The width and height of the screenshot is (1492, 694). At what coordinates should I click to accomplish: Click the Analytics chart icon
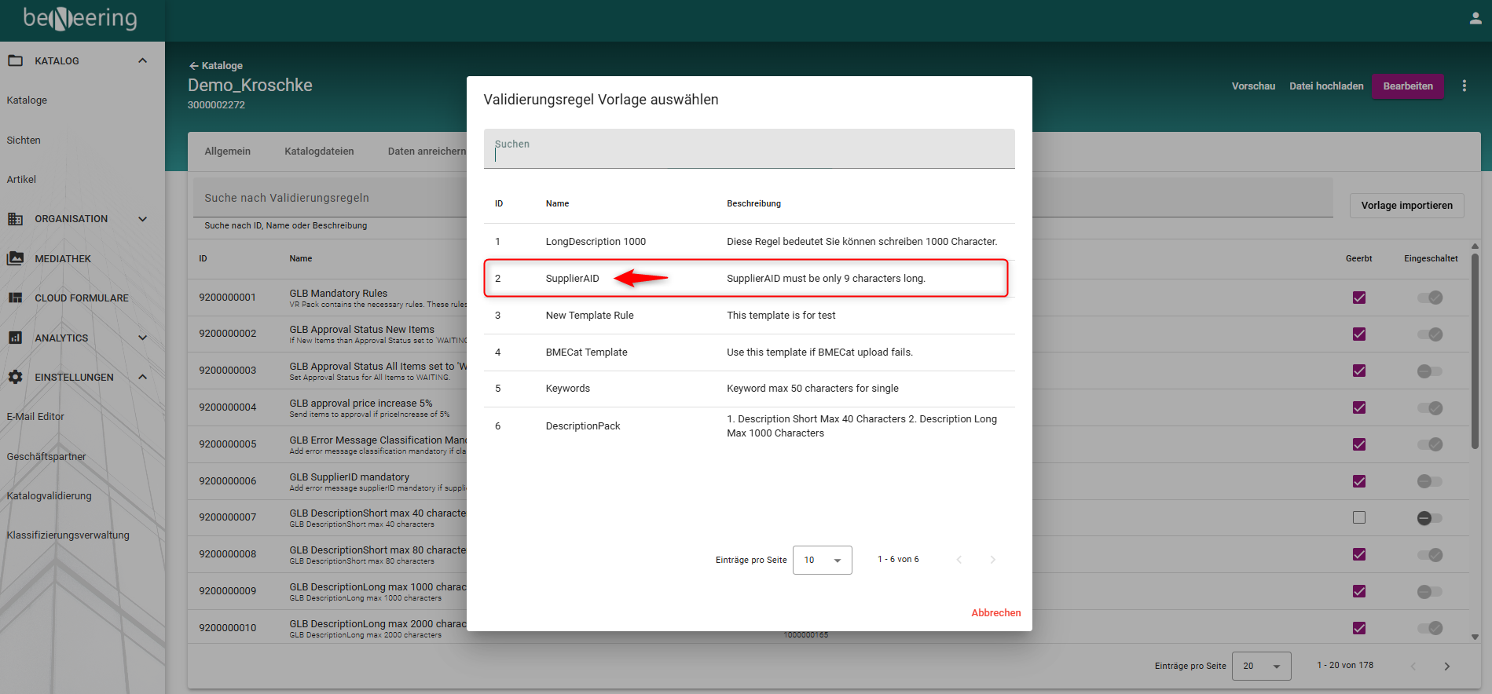(x=15, y=338)
